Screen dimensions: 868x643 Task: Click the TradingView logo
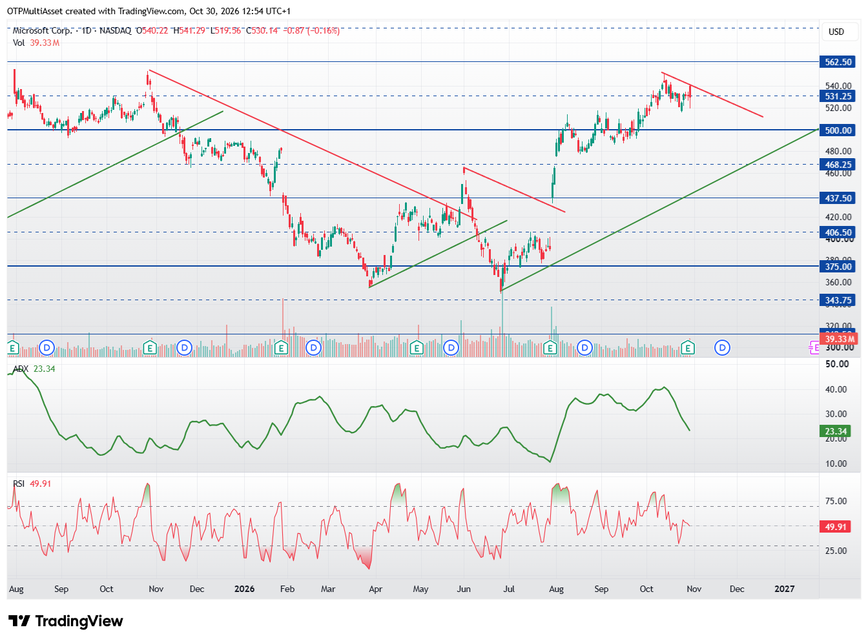[66, 621]
